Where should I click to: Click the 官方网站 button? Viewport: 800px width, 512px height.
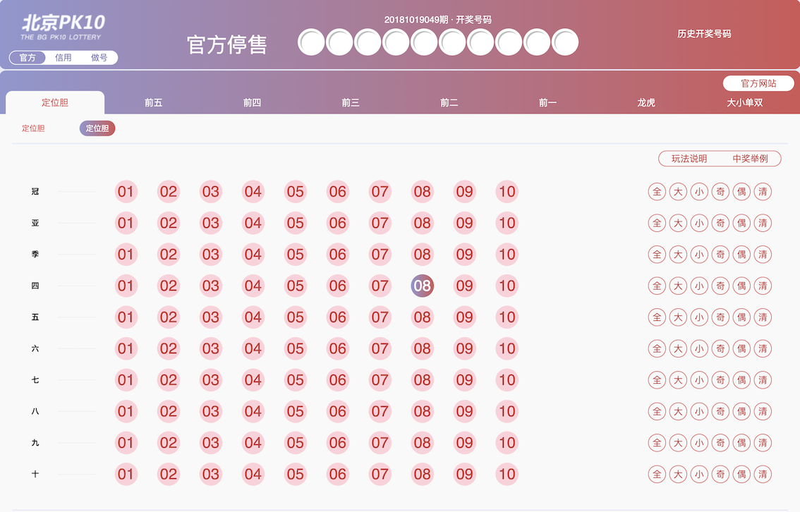point(758,83)
